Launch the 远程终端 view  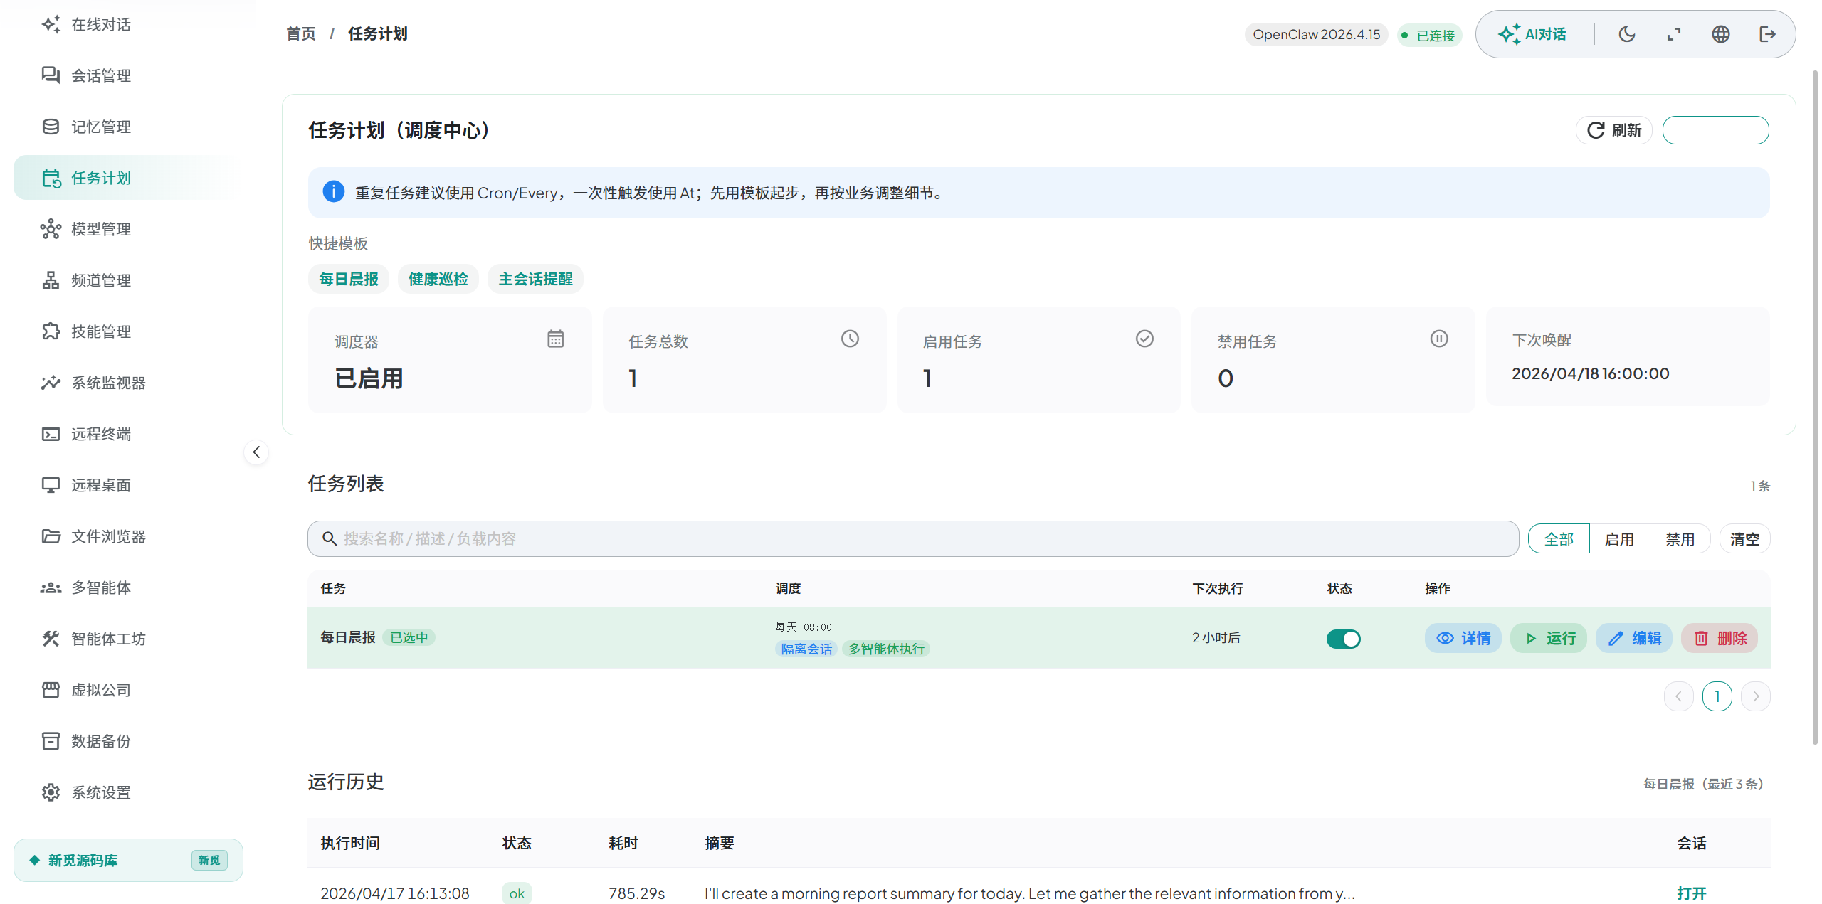coord(100,434)
